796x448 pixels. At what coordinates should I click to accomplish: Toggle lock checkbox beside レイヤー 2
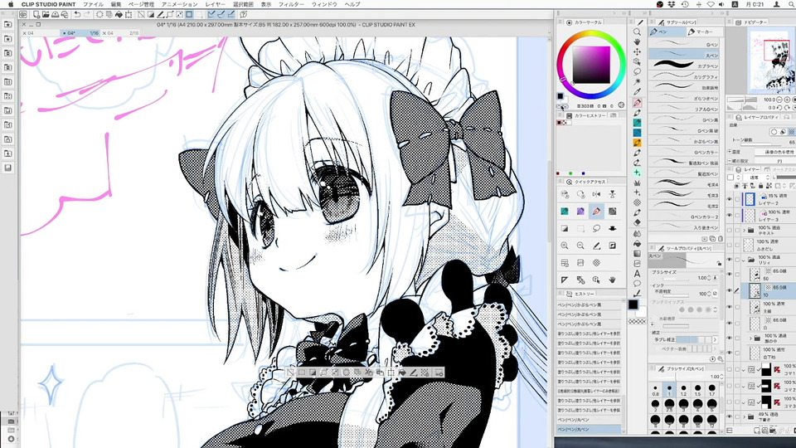737,200
